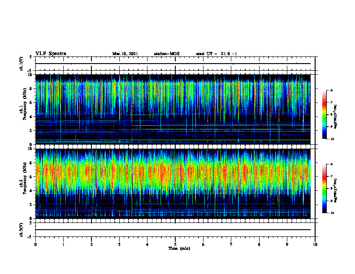Click time axis tick label "0"
Screen dimensions: 355x274
click(x=35, y=244)
